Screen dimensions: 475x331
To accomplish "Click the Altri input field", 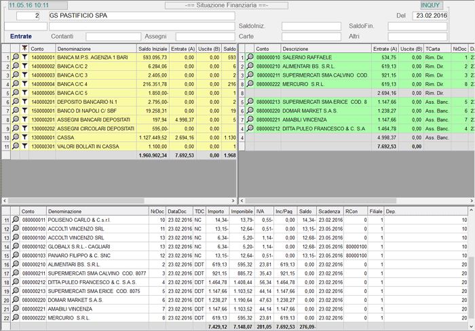I will pos(417,37).
